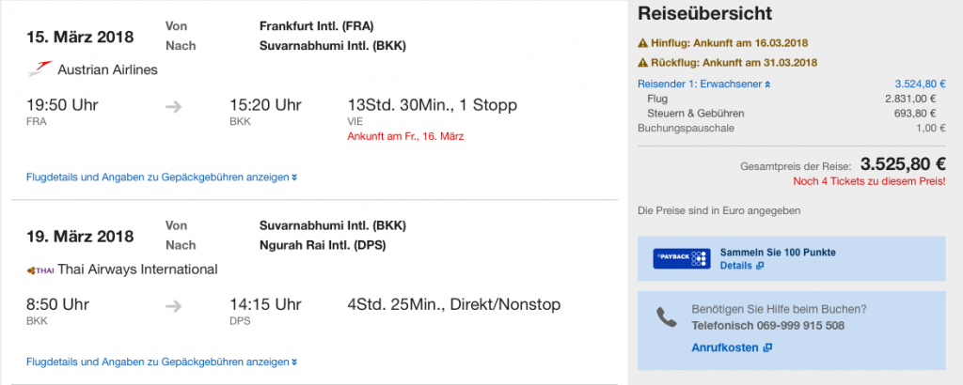Click the Reiseübersicht heading
The width and height of the screenshot is (963, 385).
click(x=704, y=14)
